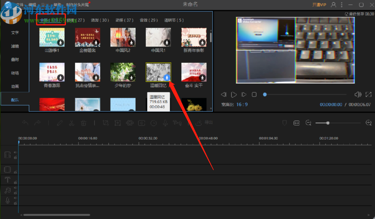Open the 动画 sidebar section

click(x=15, y=86)
